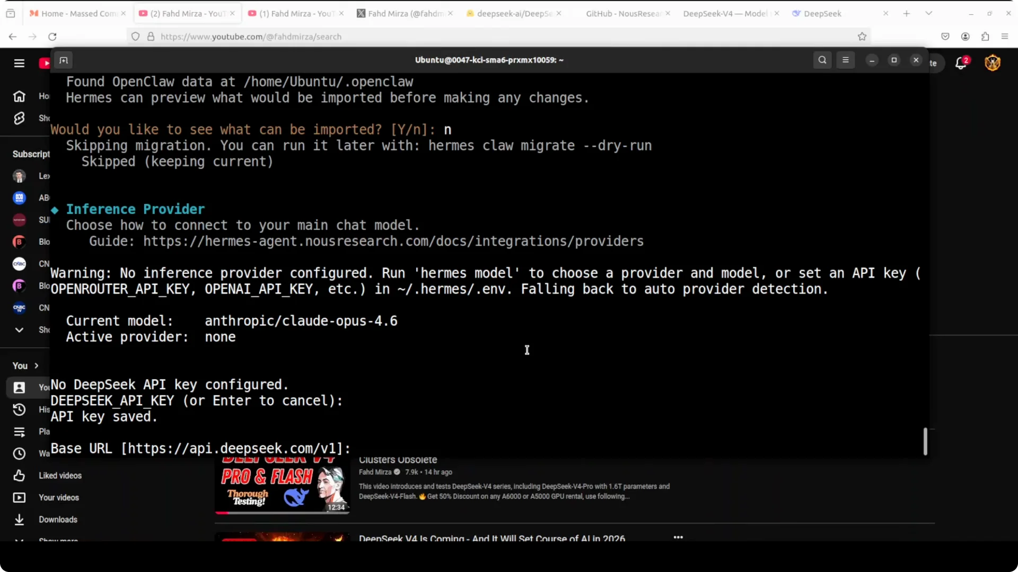This screenshot has width=1018, height=572.
Task: Open list all tabs dropdown
Action: (x=928, y=13)
